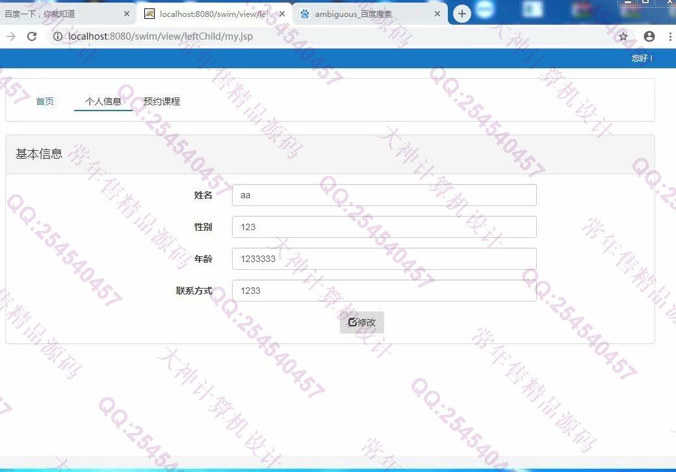Open the Chrome profile avatar icon
The height and width of the screenshot is (472, 676).
point(649,36)
